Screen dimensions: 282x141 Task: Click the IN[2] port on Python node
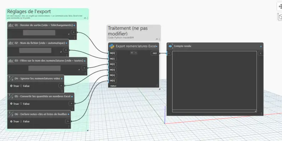pyautogui.click(x=112, y=64)
